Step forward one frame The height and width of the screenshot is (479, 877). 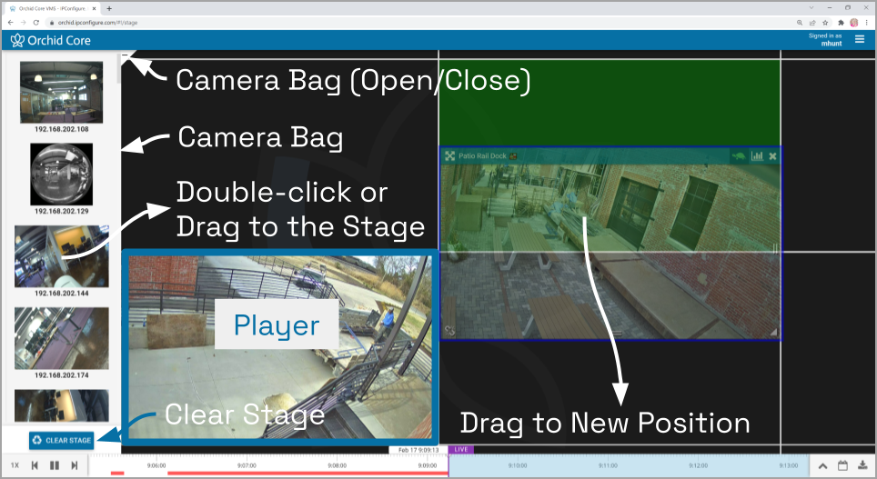[74, 465]
